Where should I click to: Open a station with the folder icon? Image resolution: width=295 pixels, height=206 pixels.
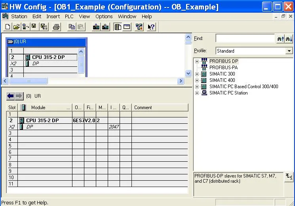pos(17,27)
